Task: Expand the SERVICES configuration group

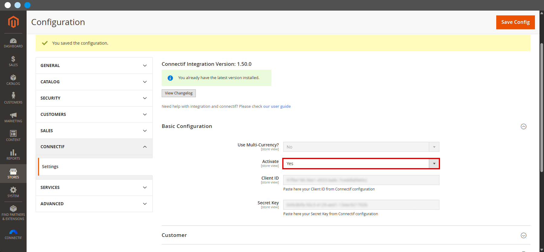Action: point(94,187)
